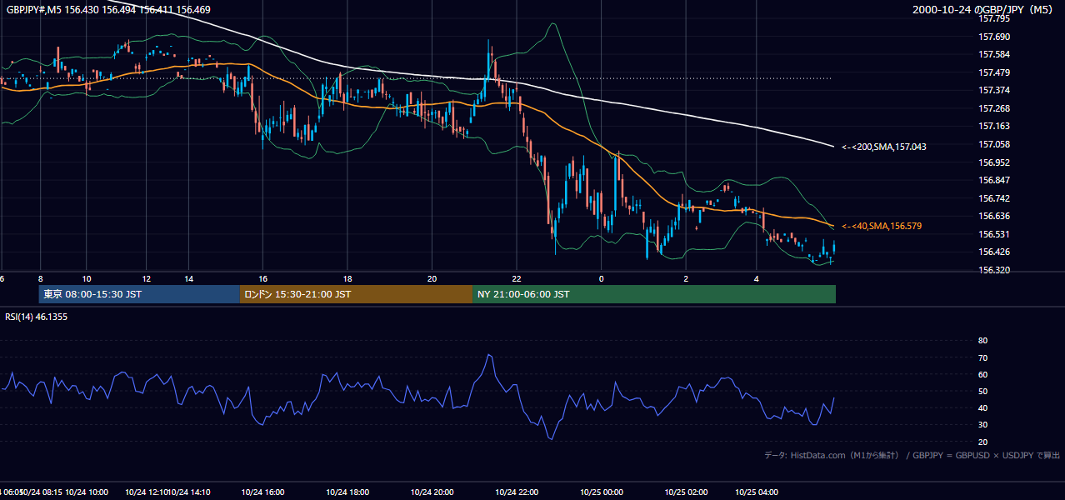The image size is (1065, 500).
Task: Click the price axis value 157.795
Action: [x=994, y=18]
